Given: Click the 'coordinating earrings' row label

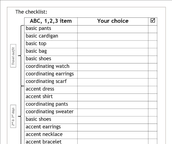Looking at the screenshot, I should click(x=50, y=74).
